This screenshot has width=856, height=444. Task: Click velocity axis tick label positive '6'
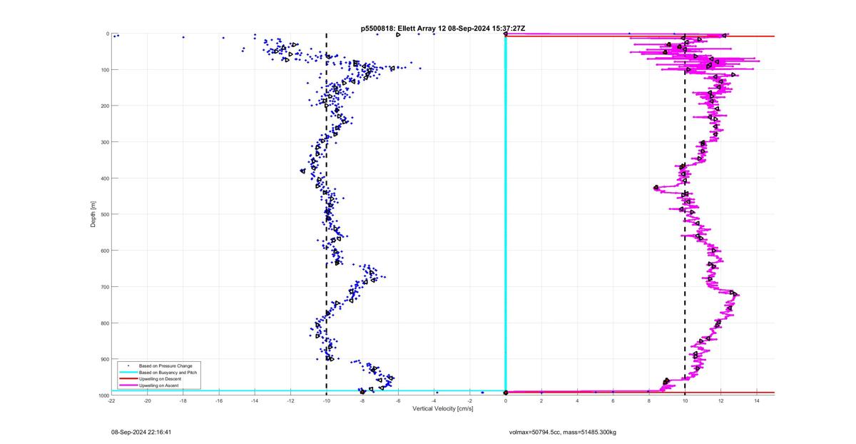click(x=613, y=400)
